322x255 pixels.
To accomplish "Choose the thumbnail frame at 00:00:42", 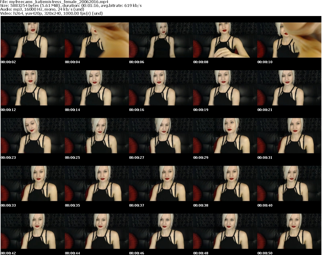I will pos(33,231).
